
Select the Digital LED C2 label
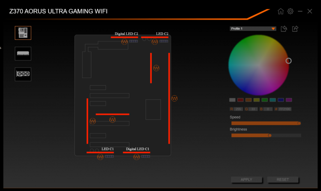pyautogui.click(x=126, y=34)
